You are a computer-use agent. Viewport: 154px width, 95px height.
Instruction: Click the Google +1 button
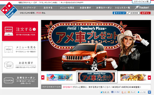click(x=124, y=92)
